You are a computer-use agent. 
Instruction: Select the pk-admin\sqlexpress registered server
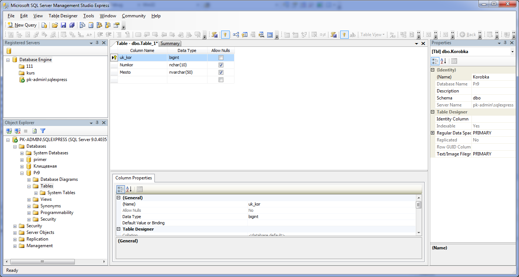47,80
